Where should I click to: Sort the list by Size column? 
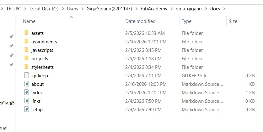[x=233, y=21]
